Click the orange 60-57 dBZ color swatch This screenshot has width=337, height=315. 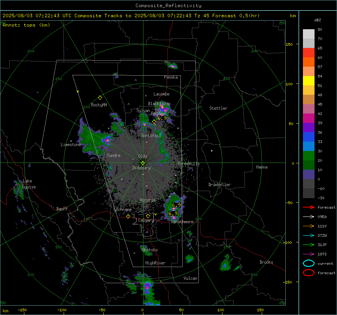[309, 62]
